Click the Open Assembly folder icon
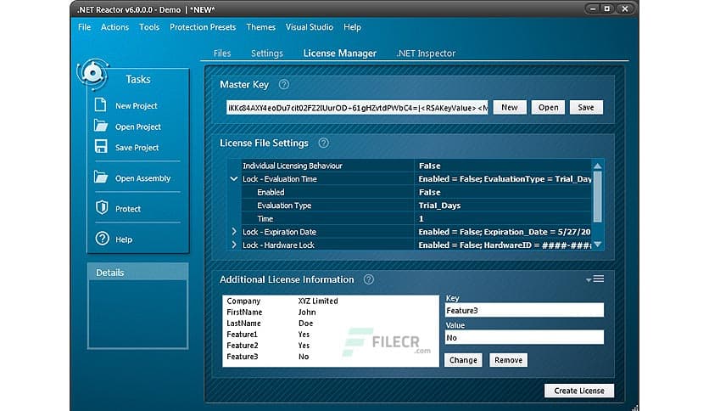This screenshot has height=411, width=709. (102, 178)
